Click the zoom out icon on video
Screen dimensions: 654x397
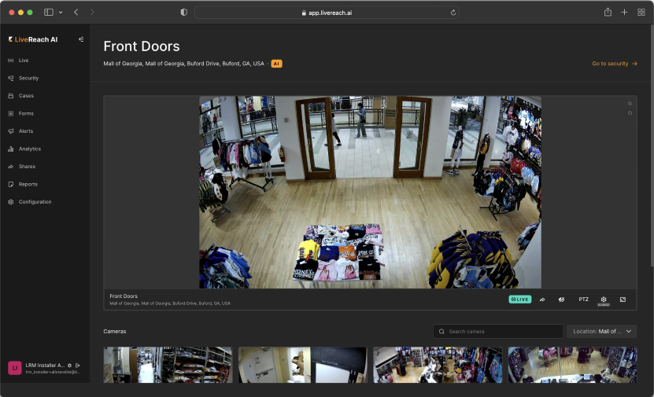[x=630, y=113]
